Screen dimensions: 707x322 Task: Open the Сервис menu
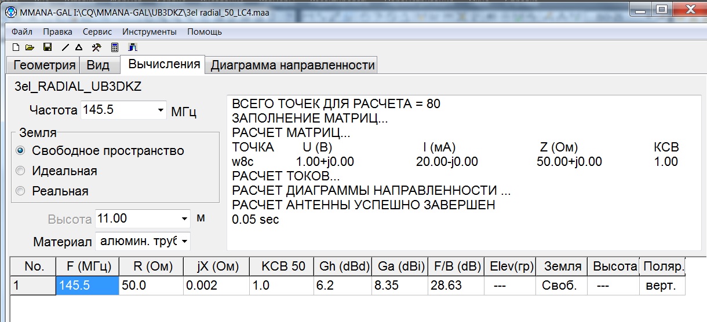97,32
